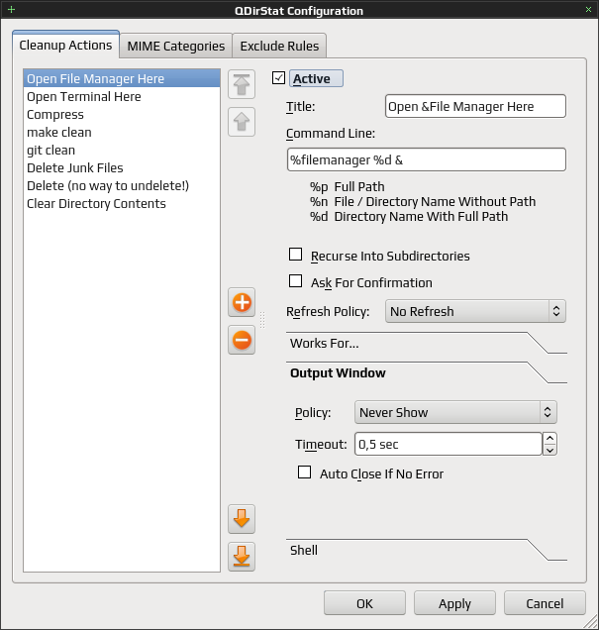599x630 pixels.
Task: Open the Refresh Policy dropdown
Action: pos(475,311)
